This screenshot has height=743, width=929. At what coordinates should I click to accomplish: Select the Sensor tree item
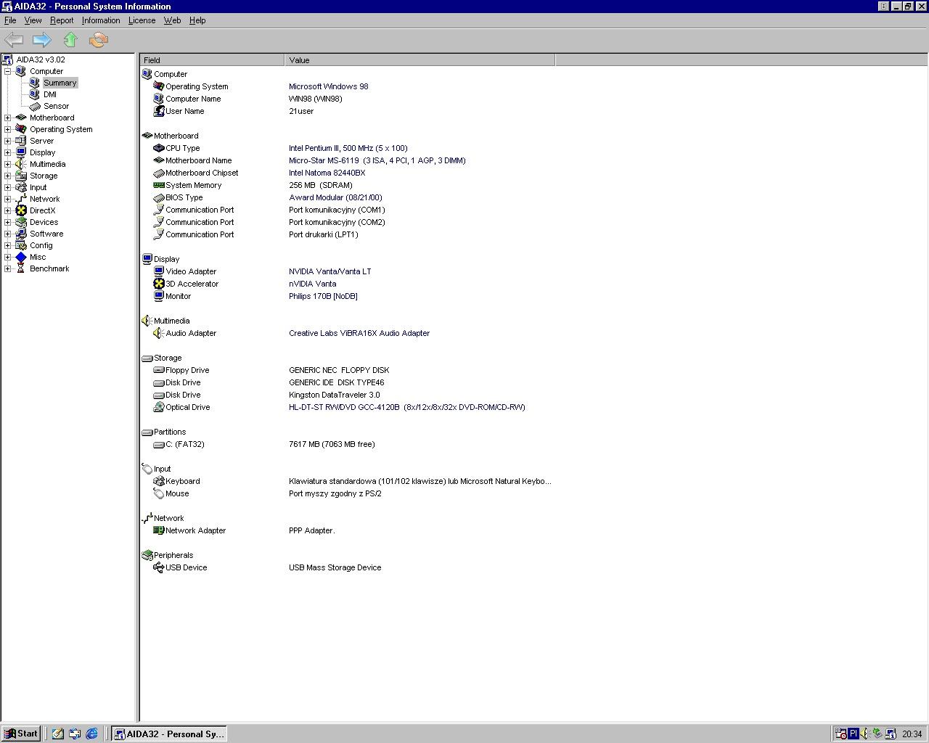(x=56, y=106)
